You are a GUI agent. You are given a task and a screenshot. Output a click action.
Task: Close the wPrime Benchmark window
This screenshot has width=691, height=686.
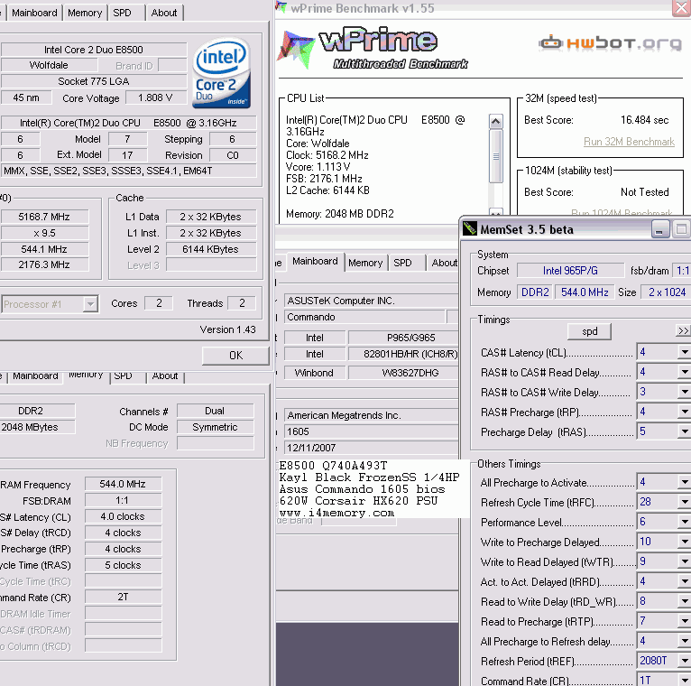681,8
